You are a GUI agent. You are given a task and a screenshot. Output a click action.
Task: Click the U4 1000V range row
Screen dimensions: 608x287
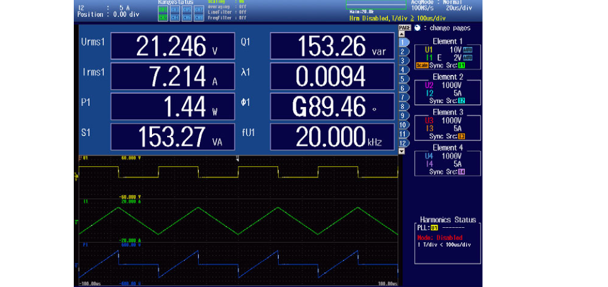click(443, 156)
